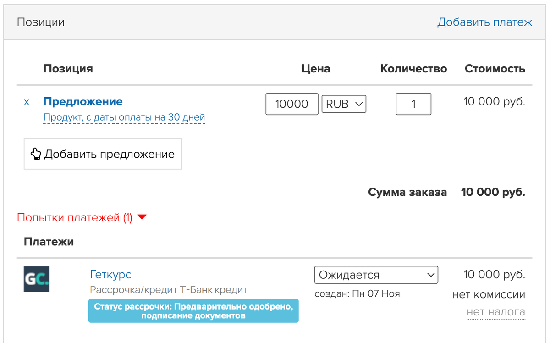Focus the price field with 10000

tap(292, 104)
